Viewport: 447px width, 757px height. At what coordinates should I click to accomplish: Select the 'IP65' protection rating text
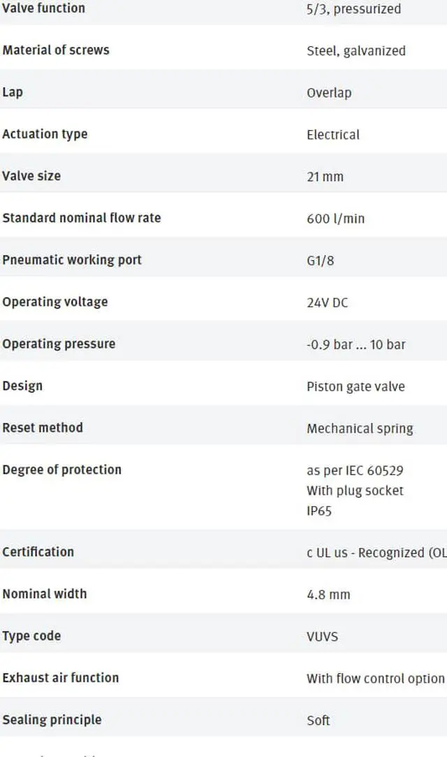tap(319, 510)
